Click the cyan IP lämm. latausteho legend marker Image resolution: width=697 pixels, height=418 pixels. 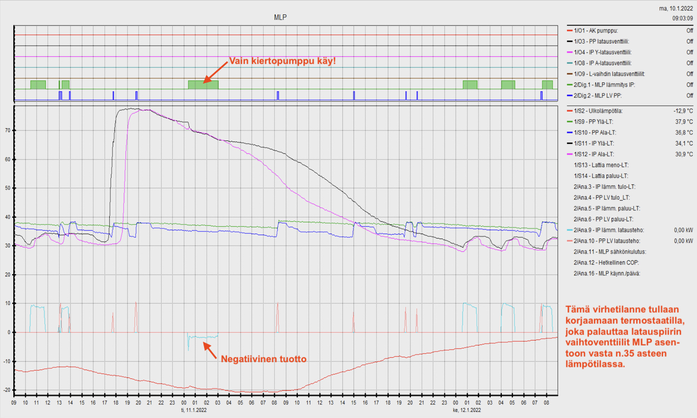pos(569,230)
